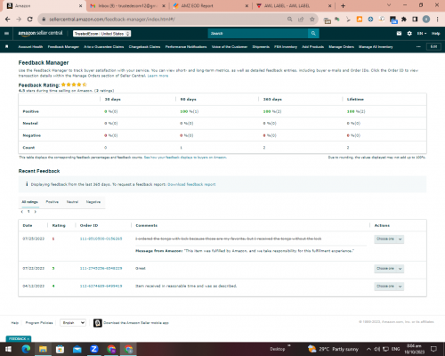Viewport: 445px width, 356px height.
Task: Open Mail app from taskbar
Action: [x=77, y=349]
